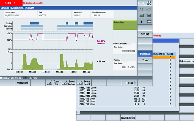Click the Zoom Reset graph icon
Screen dimensions: 194x121
coord(80,83)
